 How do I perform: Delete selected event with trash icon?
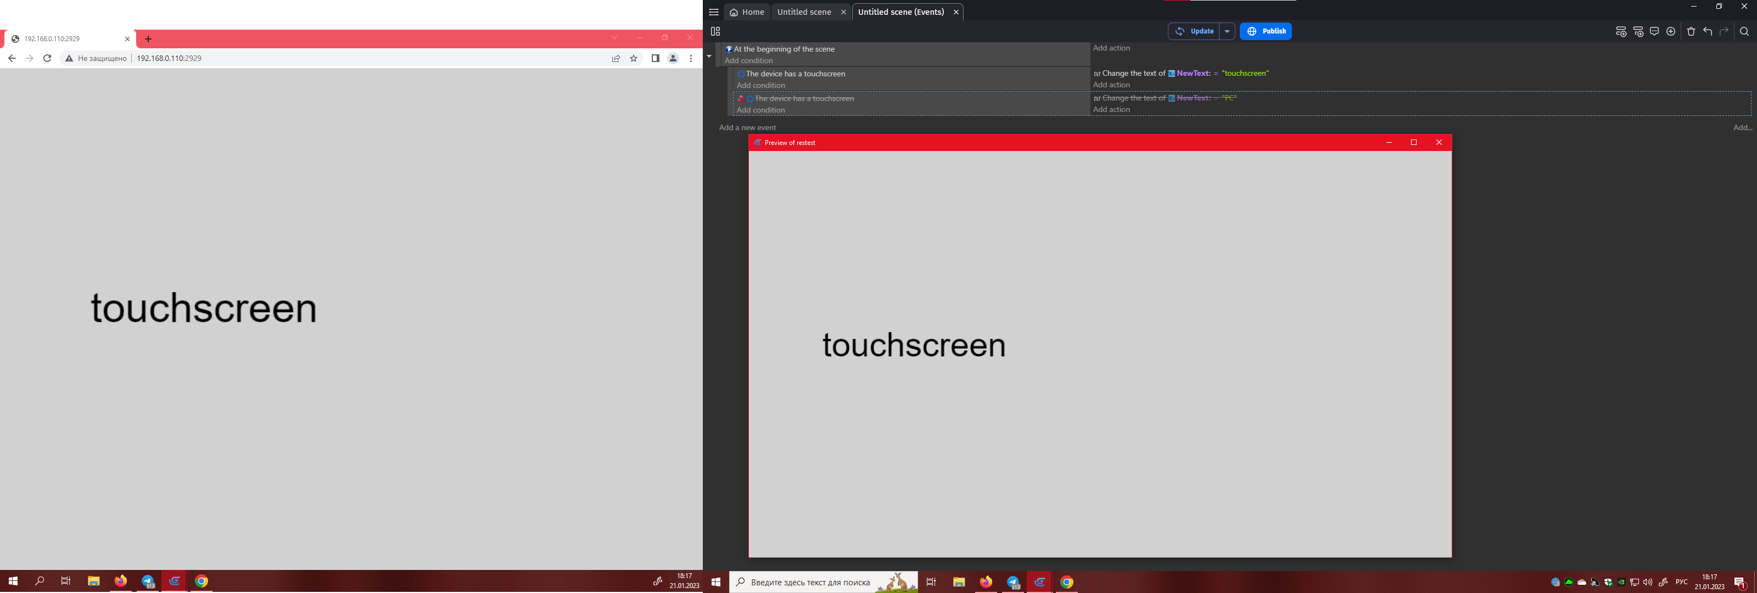1692,31
